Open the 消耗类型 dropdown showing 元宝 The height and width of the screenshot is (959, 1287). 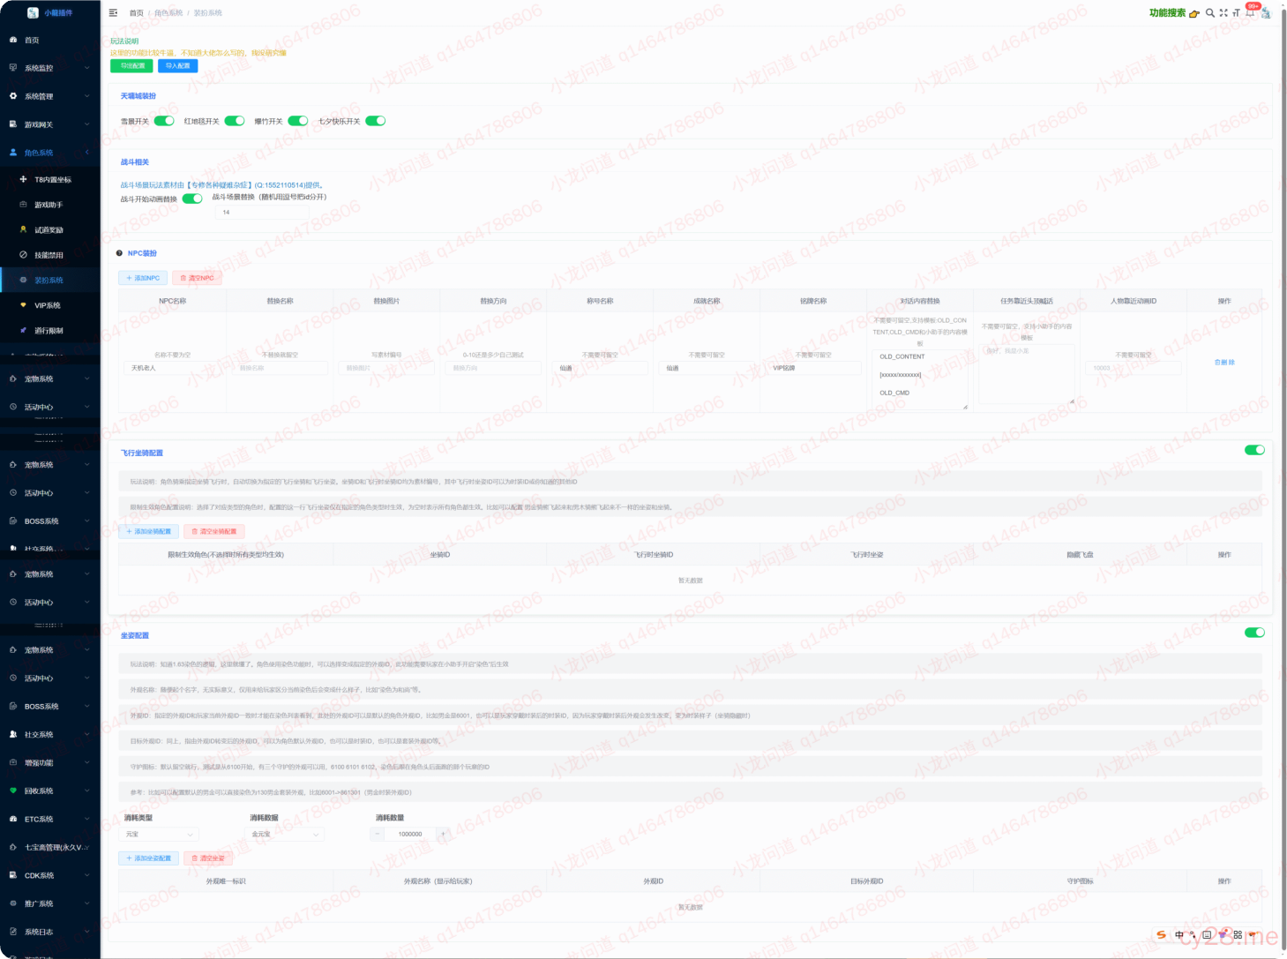[159, 834]
